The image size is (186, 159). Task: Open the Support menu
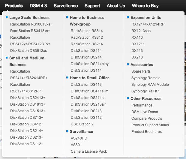[x=92, y=6]
